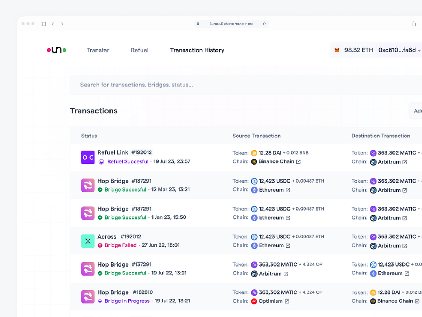Select the Refuel Link purple status icon

click(88, 157)
